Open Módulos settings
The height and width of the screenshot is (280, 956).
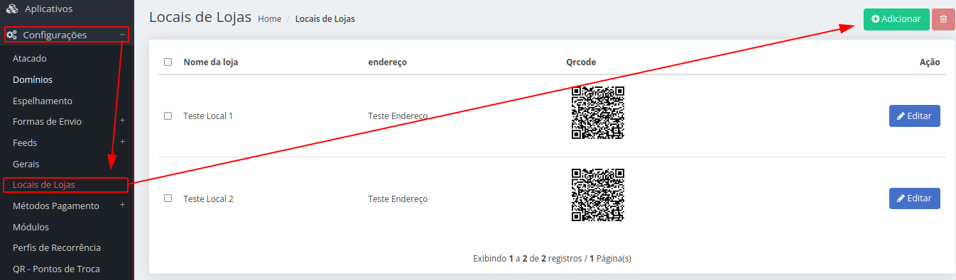tap(31, 227)
